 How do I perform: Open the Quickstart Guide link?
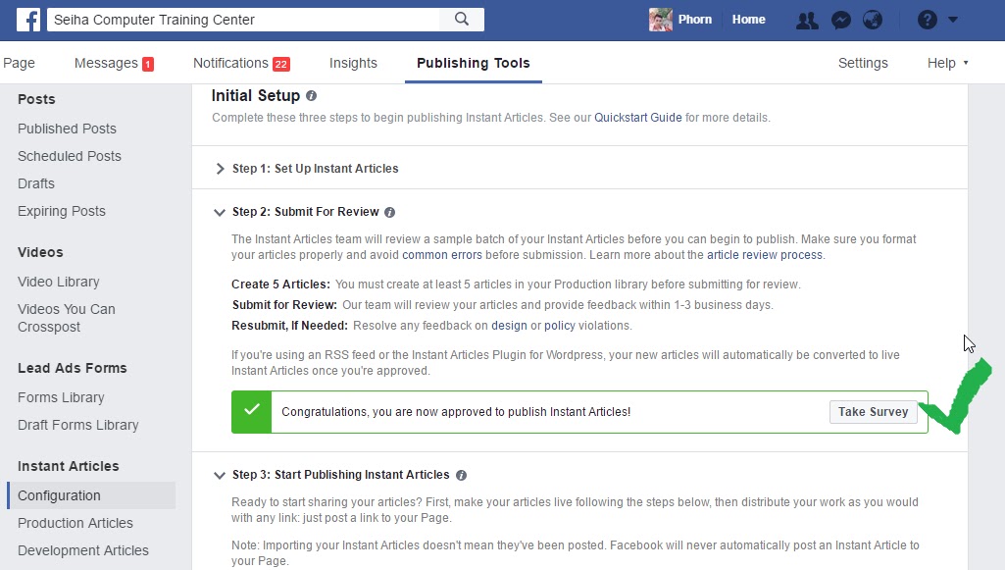coord(637,118)
